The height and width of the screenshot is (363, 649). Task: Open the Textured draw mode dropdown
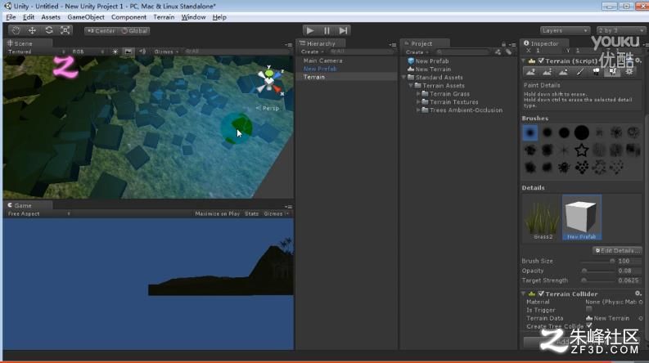point(37,52)
